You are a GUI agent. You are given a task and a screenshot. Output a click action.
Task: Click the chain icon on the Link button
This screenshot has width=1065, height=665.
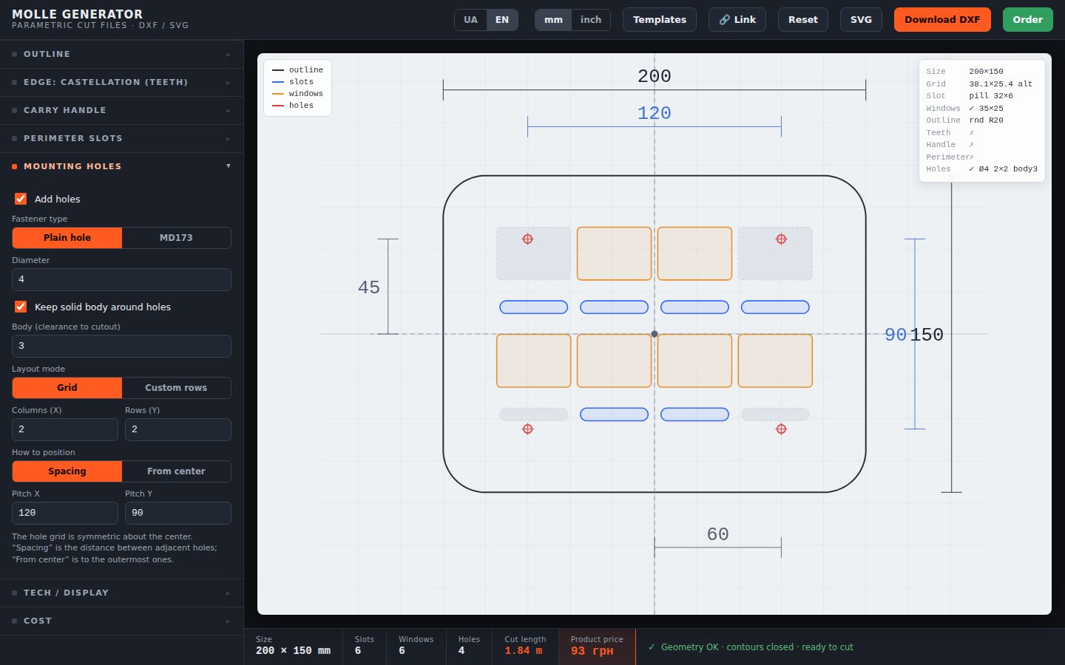[x=725, y=20]
